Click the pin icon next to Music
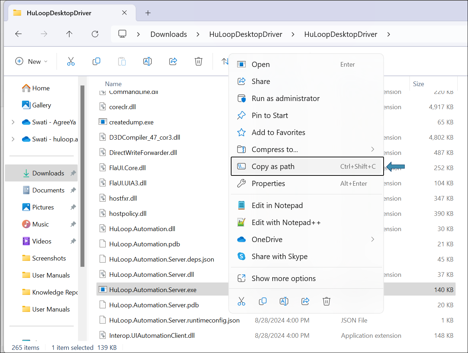The width and height of the screenshot is (468, 353). tap(73, 224)
